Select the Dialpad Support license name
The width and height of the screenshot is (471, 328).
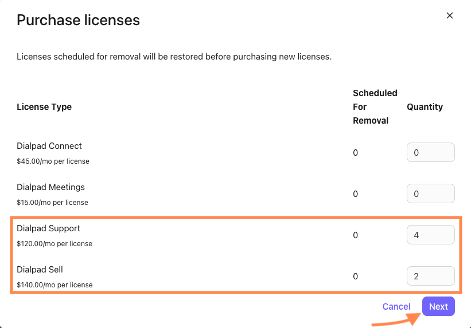48,228
